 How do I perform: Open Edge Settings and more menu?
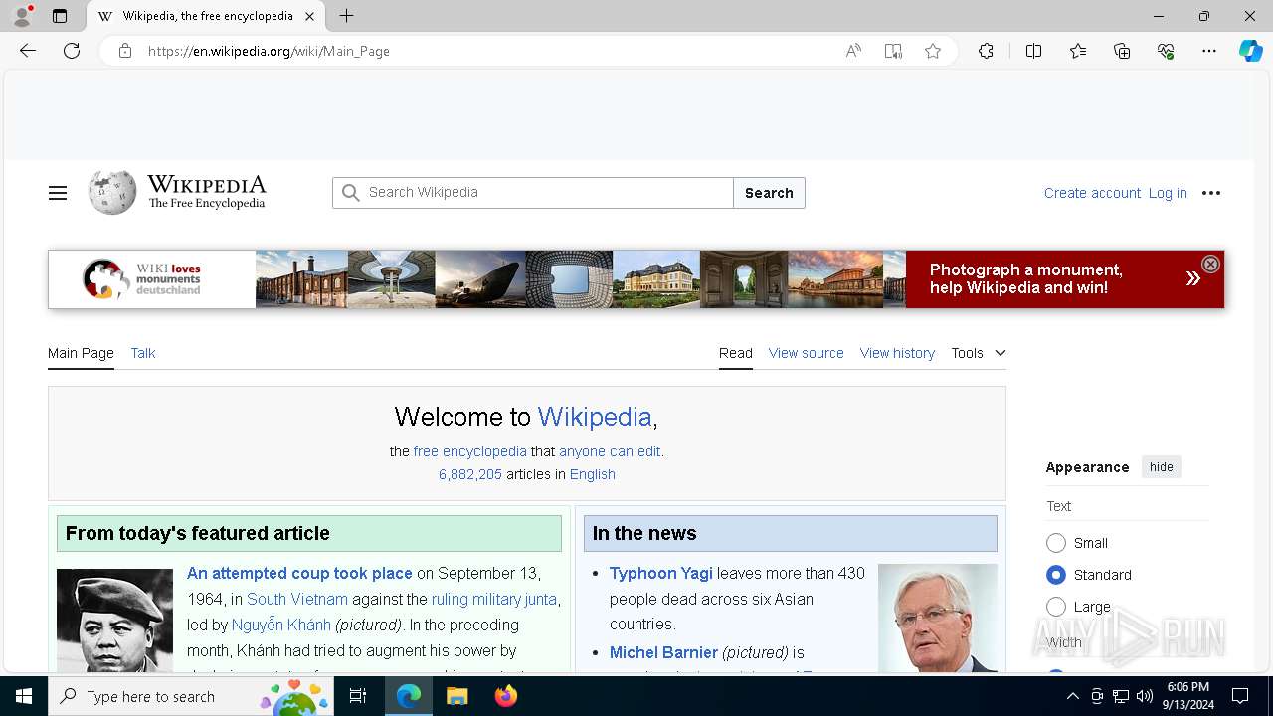click(x=1209, y=51)
